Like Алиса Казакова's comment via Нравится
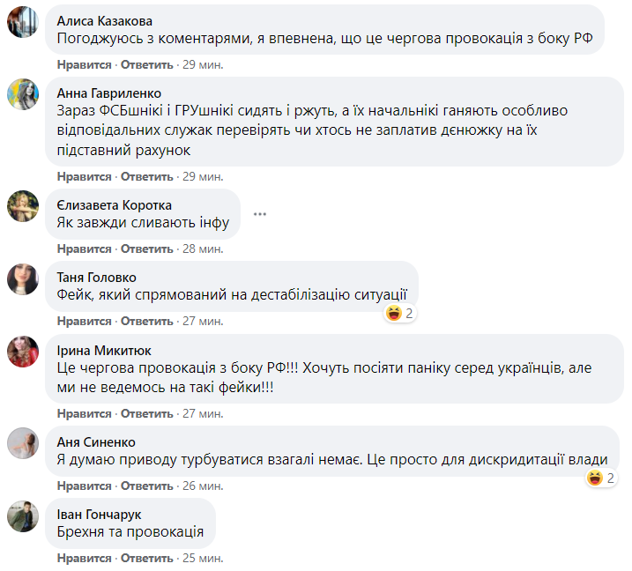The height and width of the screenshot is (571, 632). [85, 65]
